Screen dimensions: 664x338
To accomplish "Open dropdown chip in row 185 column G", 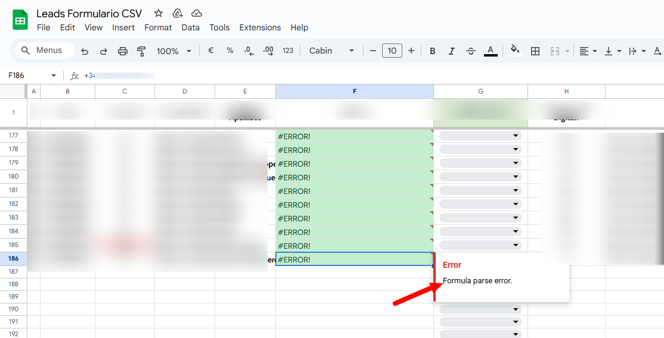I will pyautogui.click(x=480, y=245).
